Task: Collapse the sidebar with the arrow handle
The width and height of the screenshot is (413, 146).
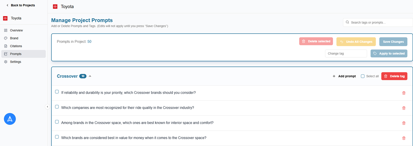Action: click(47, 107)
